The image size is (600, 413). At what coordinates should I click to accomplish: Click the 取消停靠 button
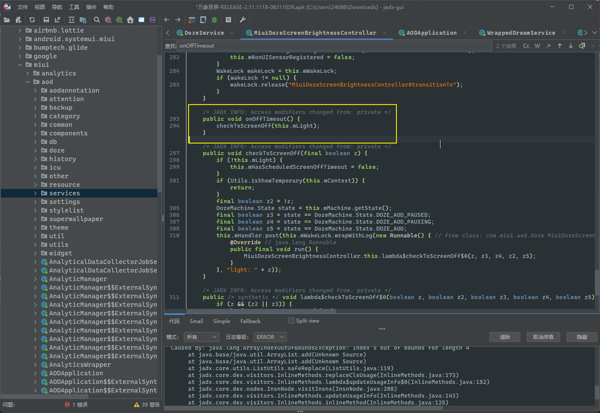coord(543,337)
